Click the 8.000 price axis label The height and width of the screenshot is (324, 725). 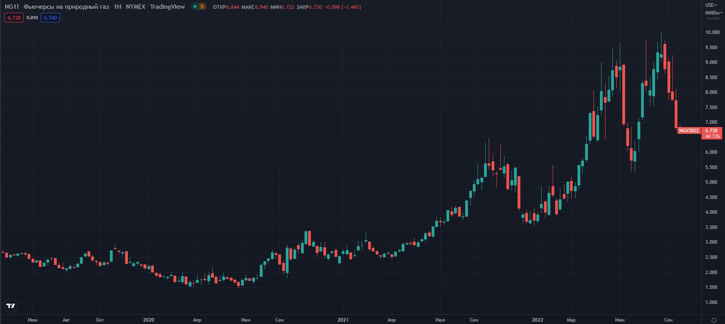click(711, 92)
